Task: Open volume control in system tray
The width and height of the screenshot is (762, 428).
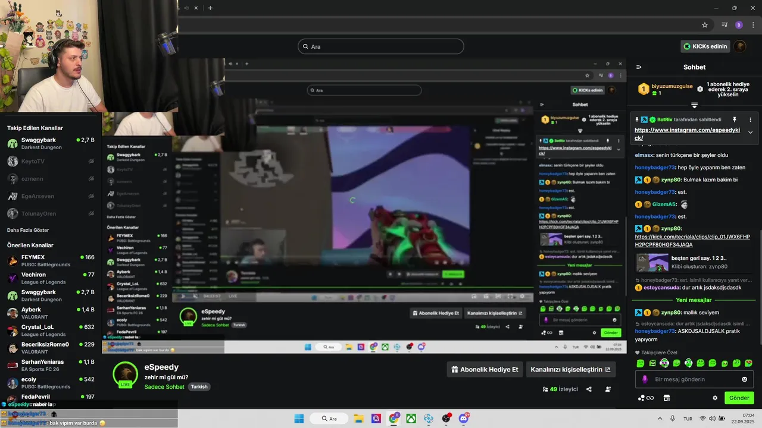Action: point(713,418)
